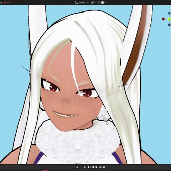Open the pivot point link icon menu
This screenshot has width=171, height=171.
(x=93, y=2)
